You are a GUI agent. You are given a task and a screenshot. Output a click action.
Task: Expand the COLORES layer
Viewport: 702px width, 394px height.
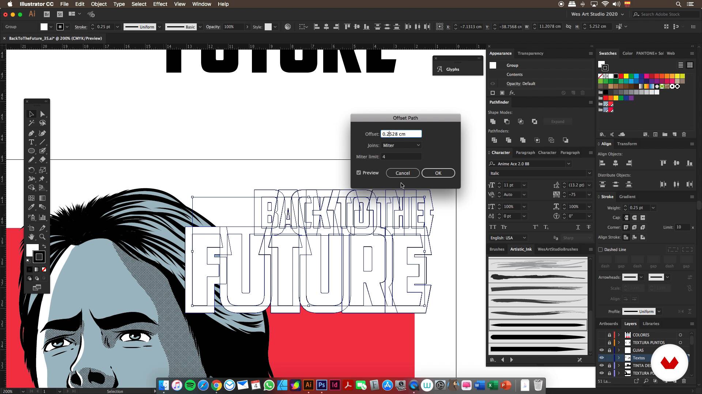619,335
